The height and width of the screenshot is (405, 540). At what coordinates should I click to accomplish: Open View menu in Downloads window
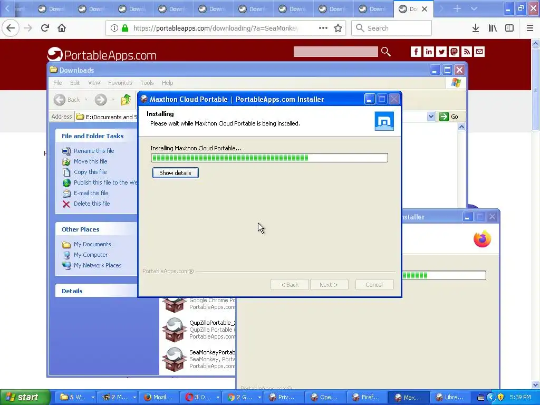(94, 83)
